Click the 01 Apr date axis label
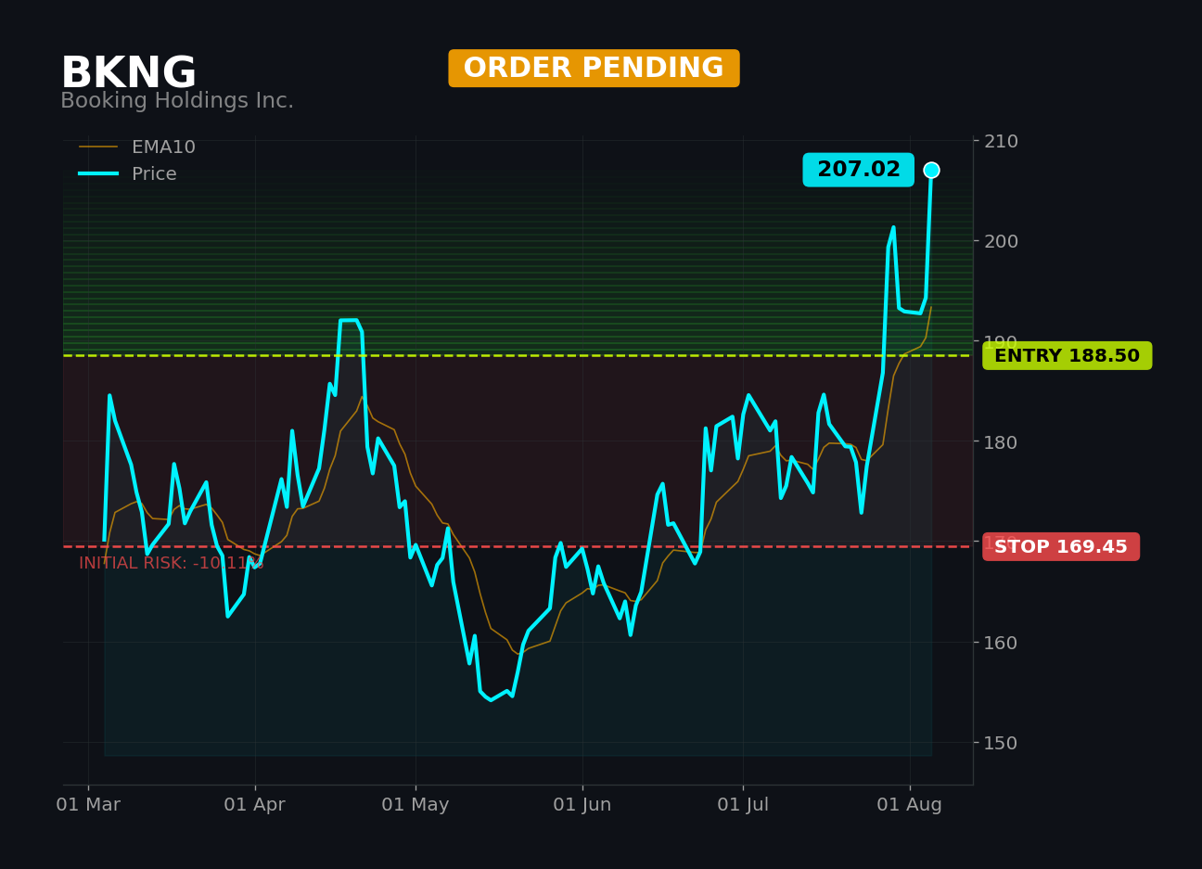 tap(254, 805)
